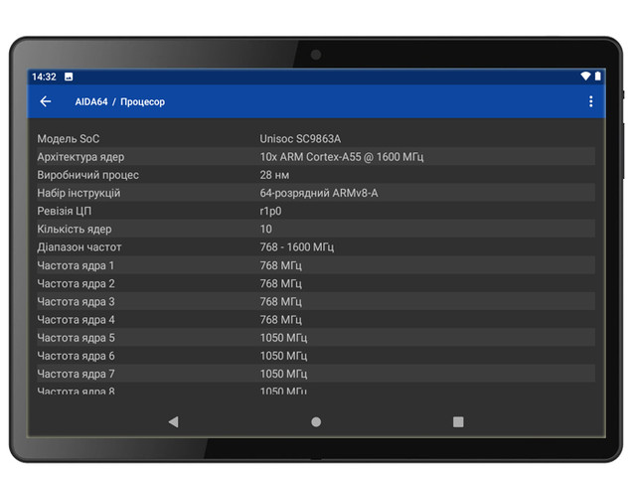Click the AIDA64 breadcrumb title
Image resolution: width=636 pixels, height=479 pixels.
(x=90, y=102)
